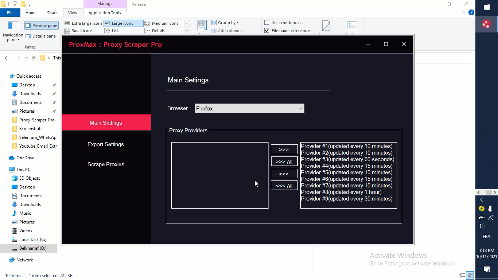Select Provider #3 updated every 60 seconds
Screen dimensions: 498x280
(347, 159)
